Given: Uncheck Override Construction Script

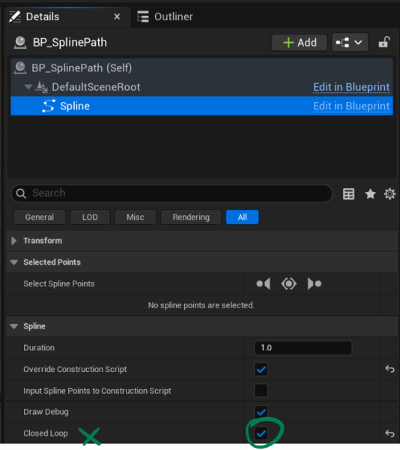Looking at the screenshot, I should tap(261, 369).
